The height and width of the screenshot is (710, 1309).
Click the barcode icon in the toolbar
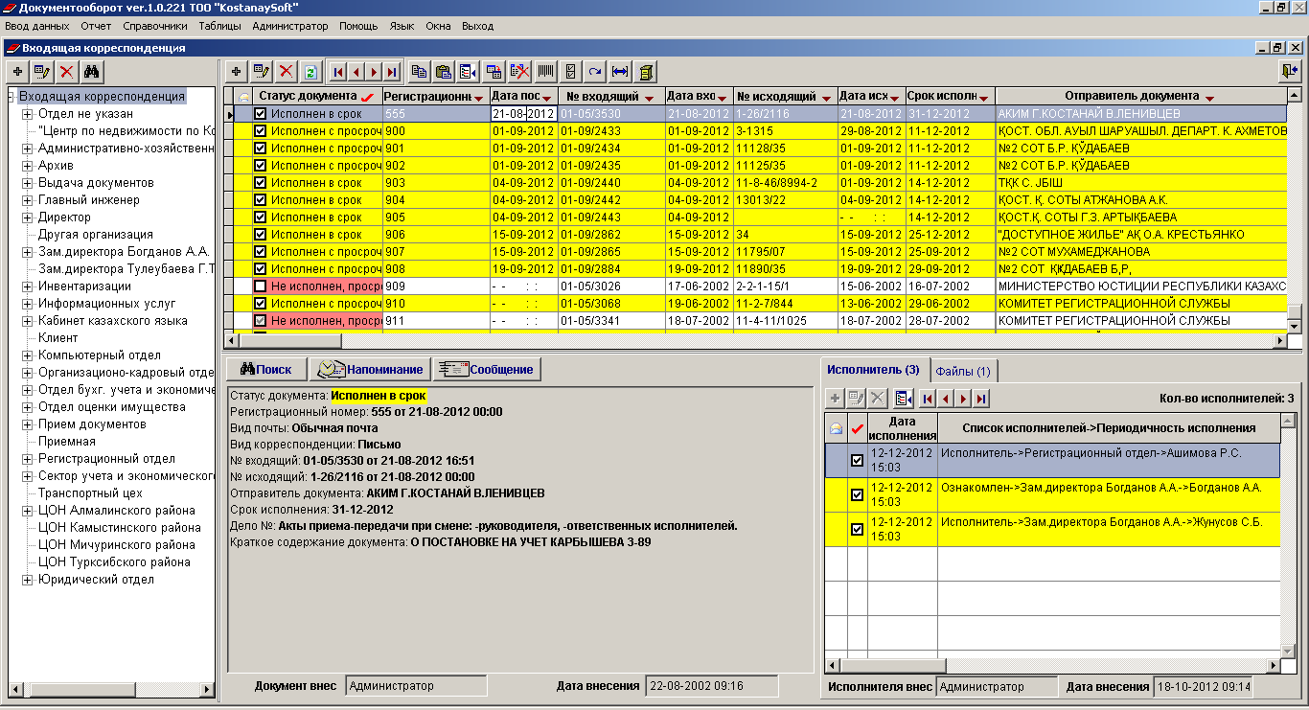tap(545, 72)
